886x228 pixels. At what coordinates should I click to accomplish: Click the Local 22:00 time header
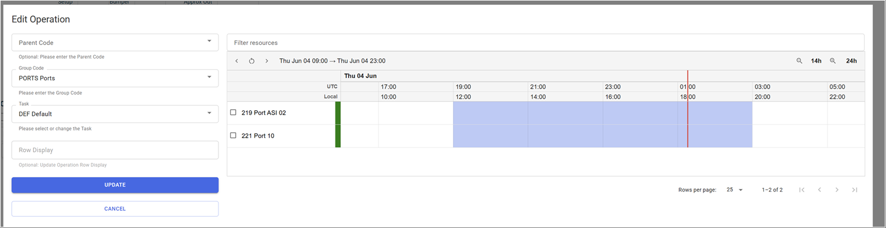pyautogui.click(x=837, y=97)
